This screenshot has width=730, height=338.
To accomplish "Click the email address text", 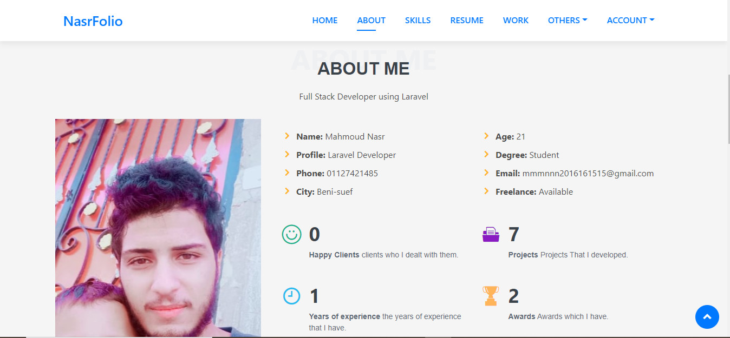I will pyautogui.click(x=588, y=174).
